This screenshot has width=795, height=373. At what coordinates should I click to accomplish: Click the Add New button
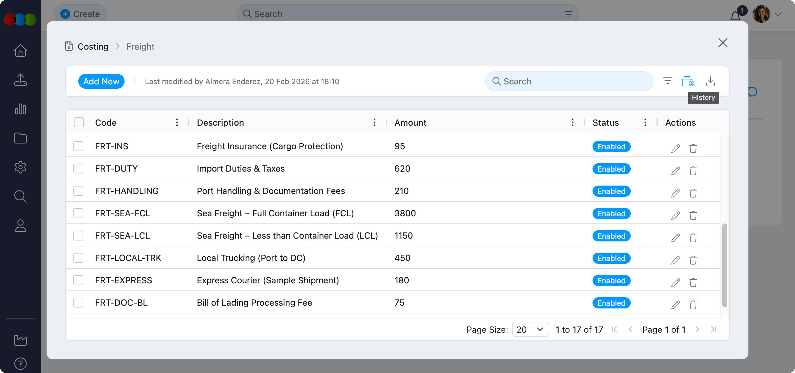click(101, 81)
